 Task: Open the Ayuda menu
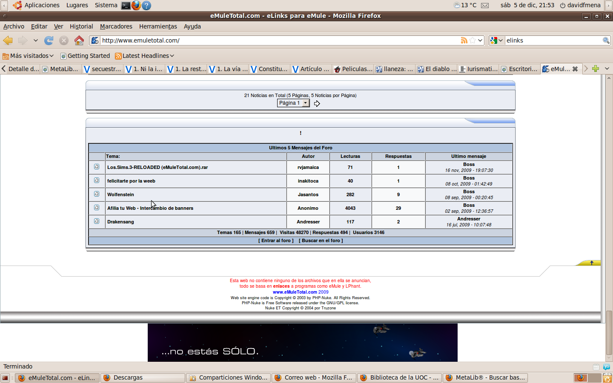click(x=192, y=26)
